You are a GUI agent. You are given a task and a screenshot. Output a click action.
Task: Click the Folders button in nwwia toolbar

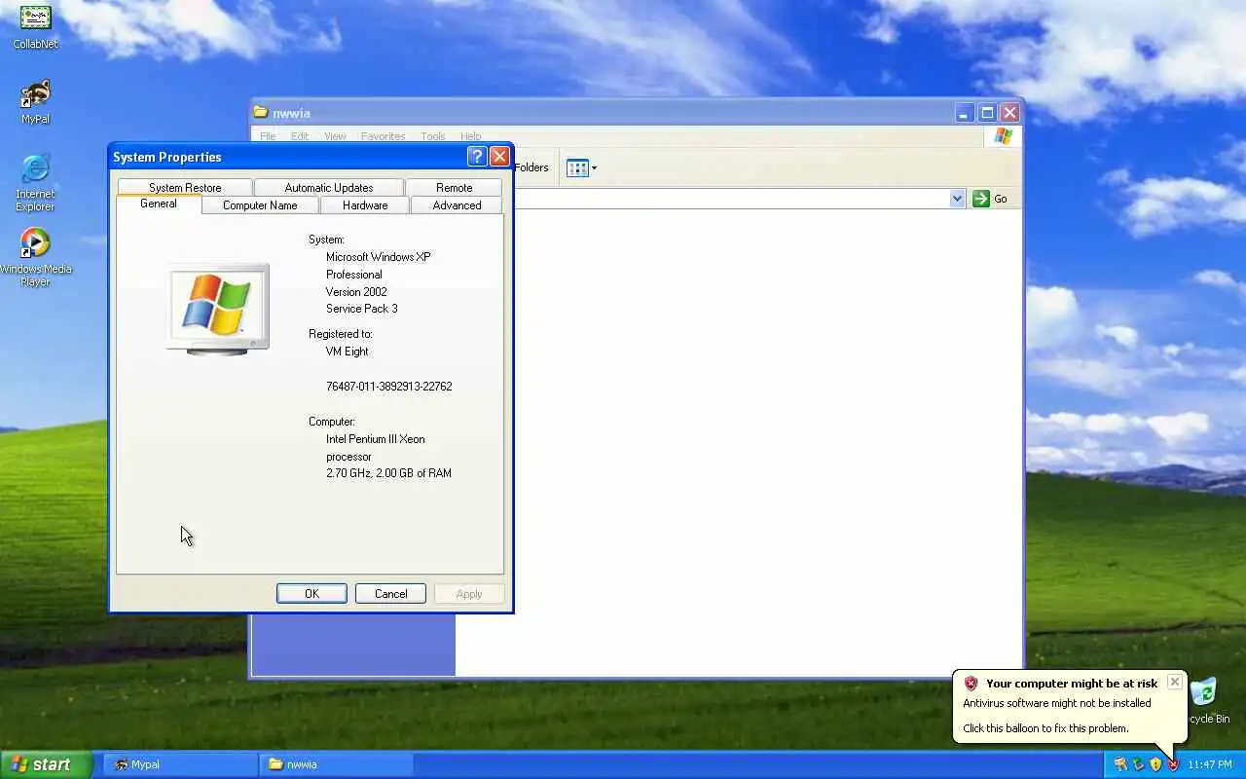click(x=531, y=167)
